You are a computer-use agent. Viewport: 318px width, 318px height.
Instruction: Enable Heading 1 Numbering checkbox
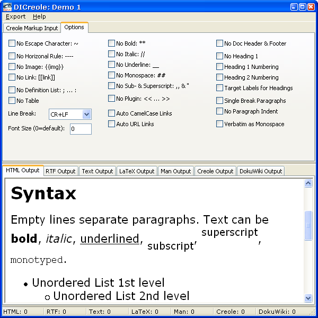click(220, 67)
